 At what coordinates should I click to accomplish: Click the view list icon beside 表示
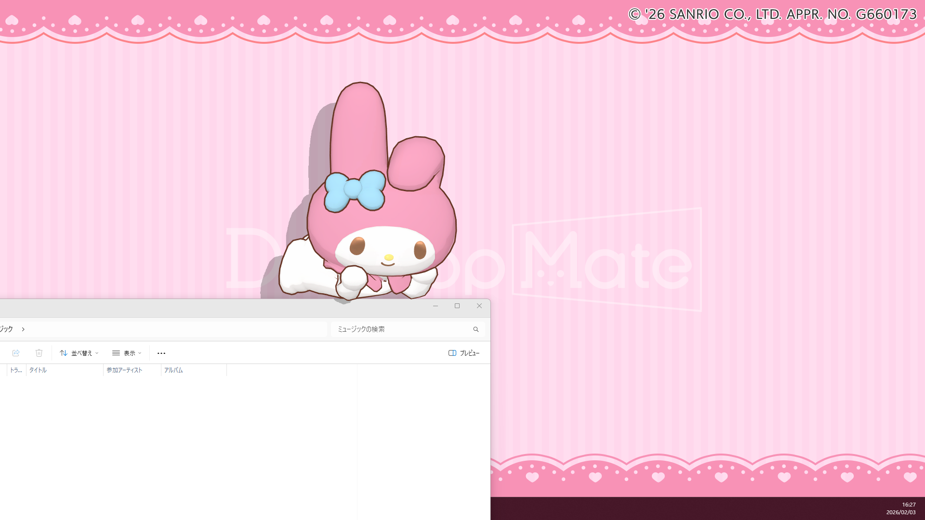click(x=116, y=353)
